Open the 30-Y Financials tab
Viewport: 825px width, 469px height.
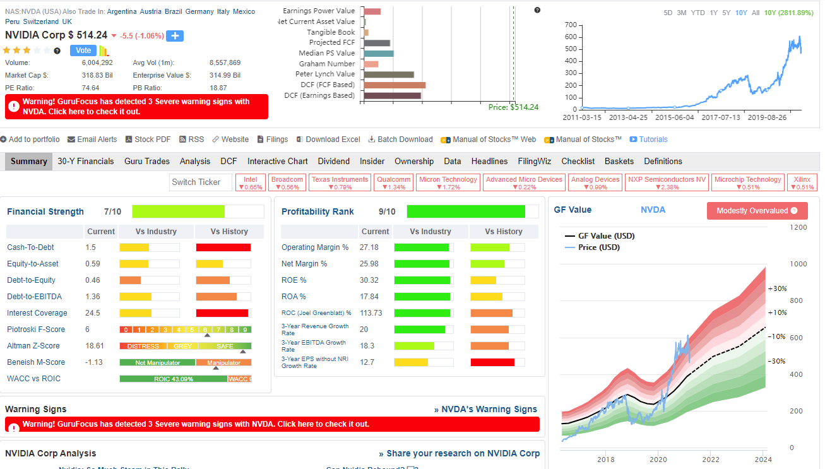click(86, 161)
